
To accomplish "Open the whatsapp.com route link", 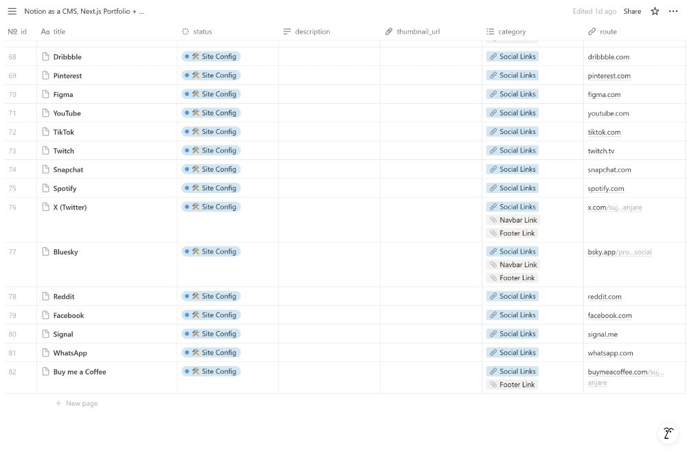I will coord(610,354).
